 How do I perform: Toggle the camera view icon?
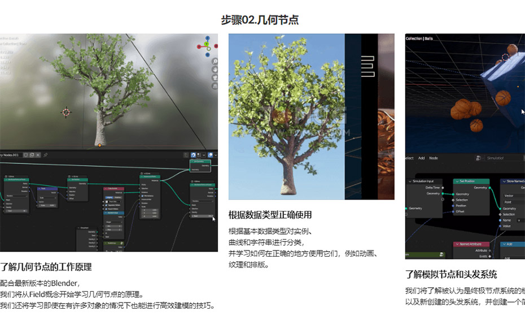[215, 78]
